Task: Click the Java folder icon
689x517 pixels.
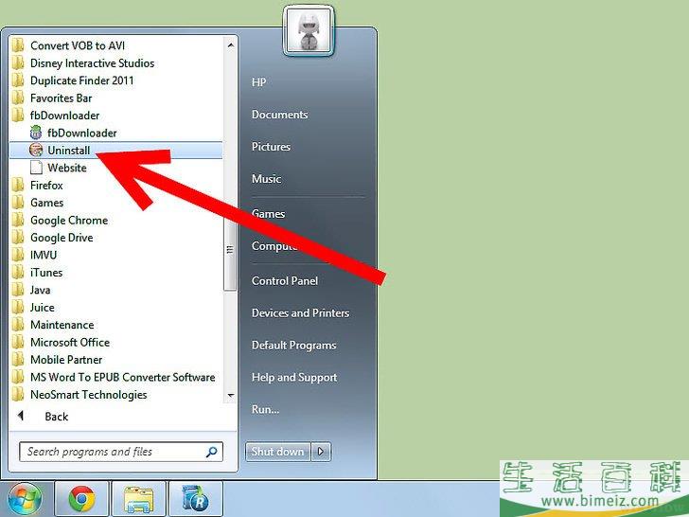Action: 18,290
